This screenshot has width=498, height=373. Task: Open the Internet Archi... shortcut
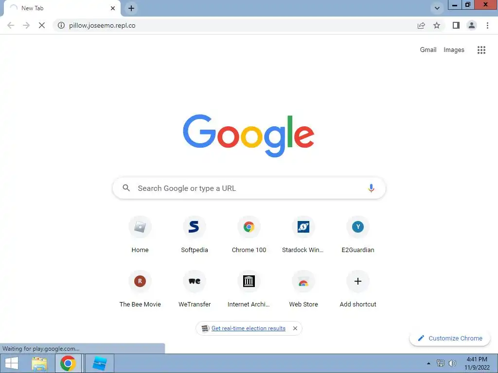pos(249,289)
